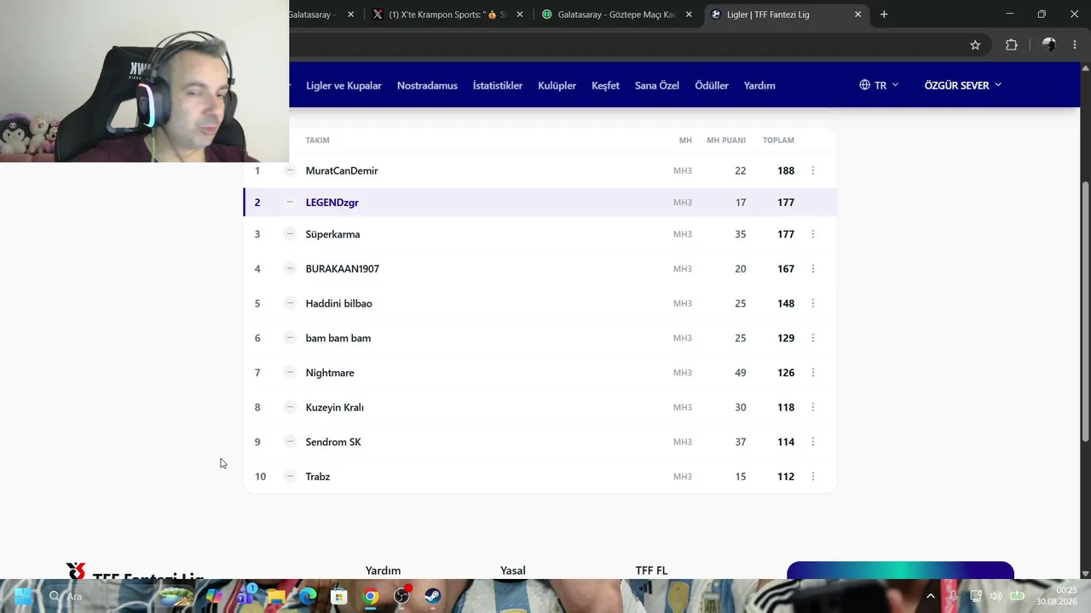
Task: Open the LEGENDzgr team link
Action: [332, 203]
